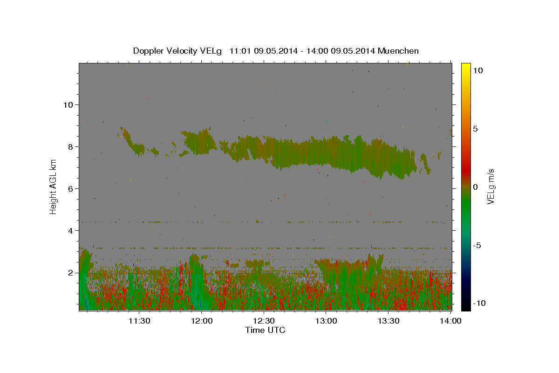This screenshot has width=559, height=373.
Task: Click the height axis label 6
Action: click(70, 188)
